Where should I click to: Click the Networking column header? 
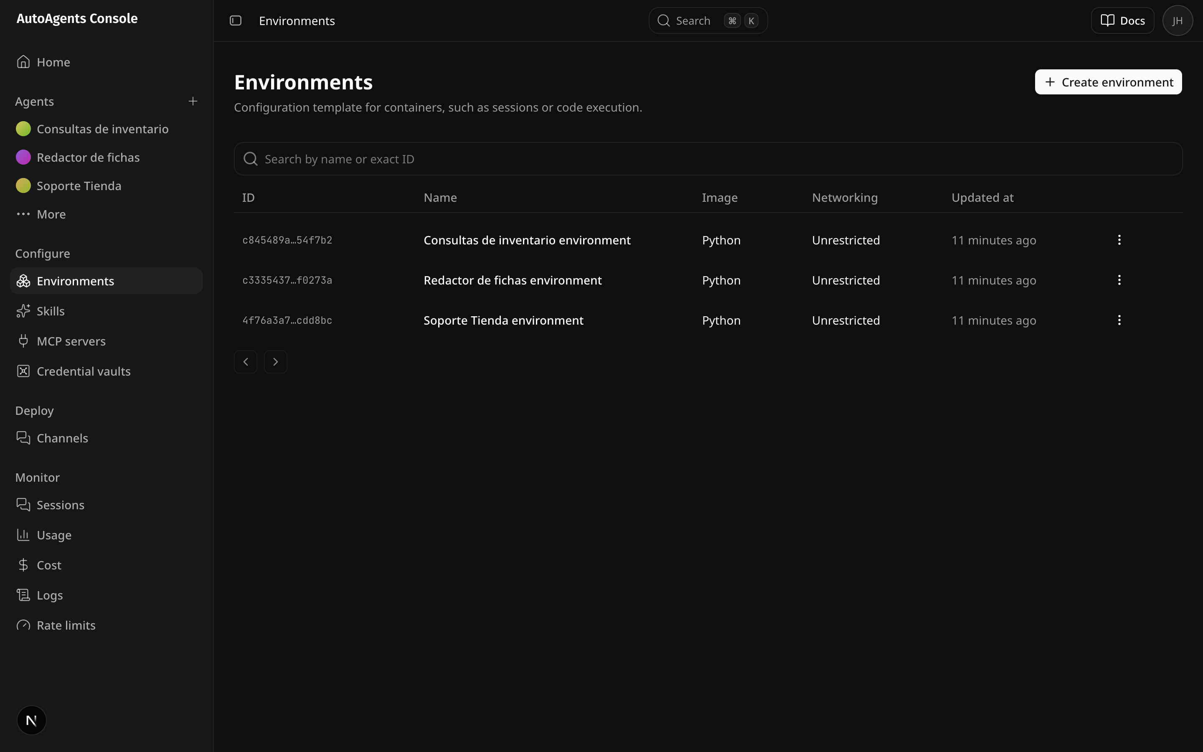point(845,198)
